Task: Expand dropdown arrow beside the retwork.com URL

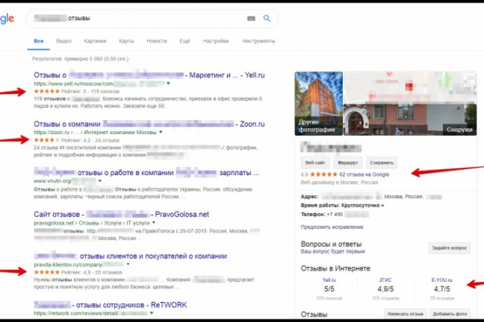Action: [x=151, y=313]
